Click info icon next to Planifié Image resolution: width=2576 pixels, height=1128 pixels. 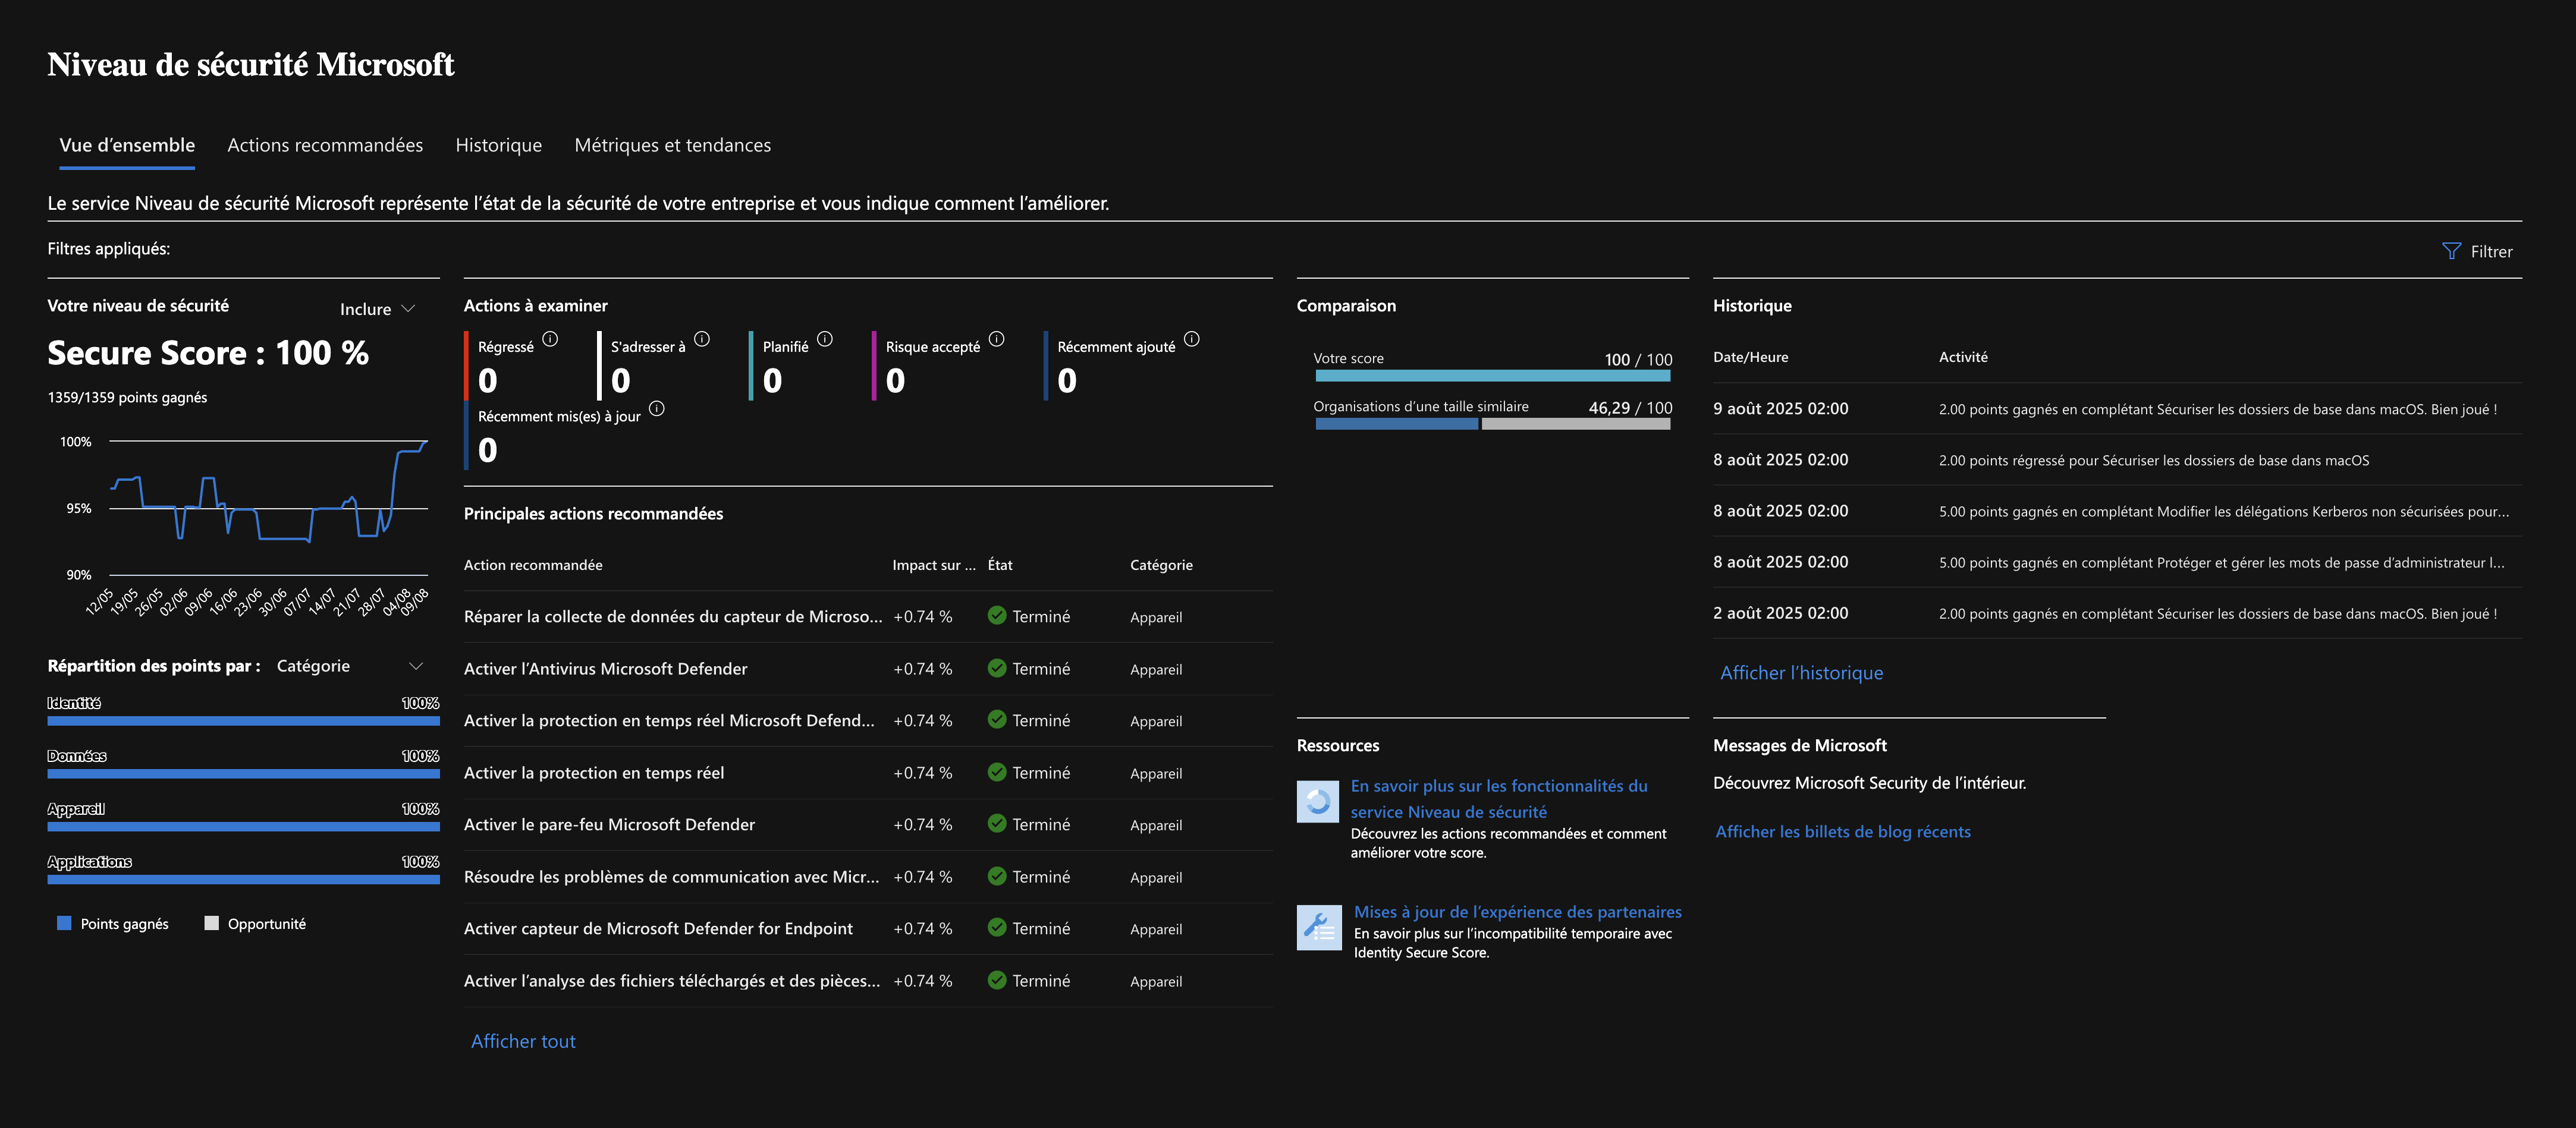click(824, 339)
